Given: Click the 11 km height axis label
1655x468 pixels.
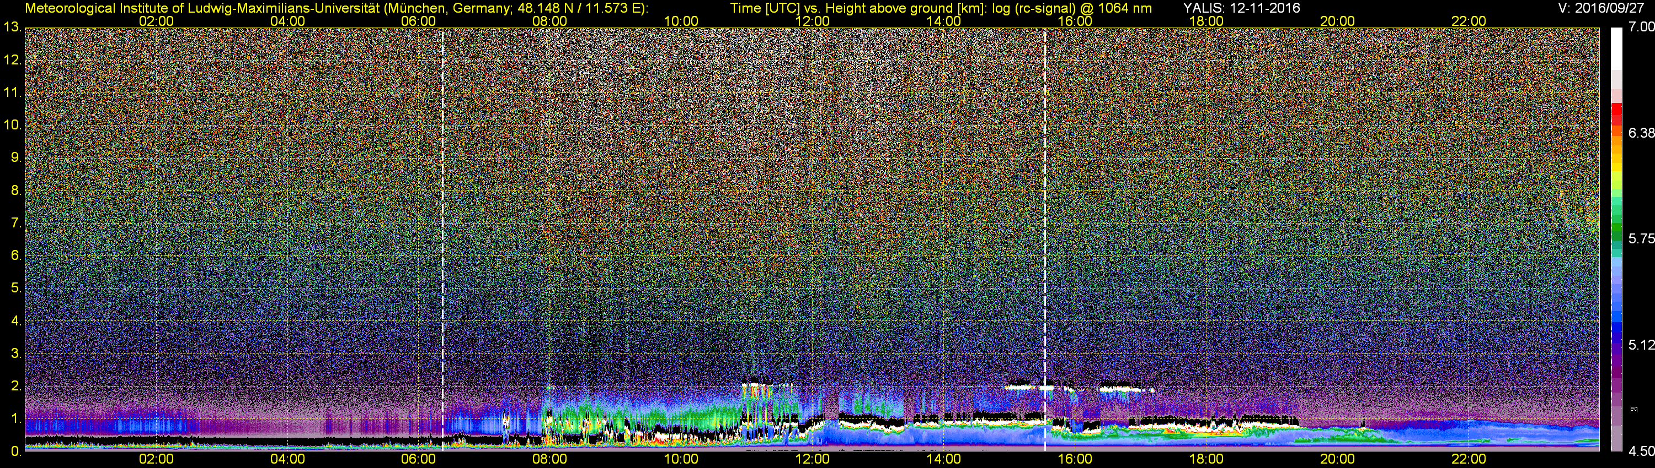Looking at the screenshot, I should [x=12, y=93].
